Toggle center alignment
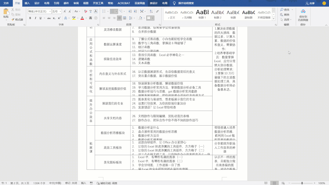 (x=109, y=18)
